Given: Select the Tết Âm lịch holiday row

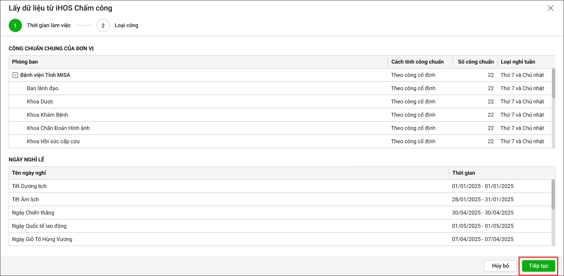Looking at the screenshot, I should tap(27, 199).
